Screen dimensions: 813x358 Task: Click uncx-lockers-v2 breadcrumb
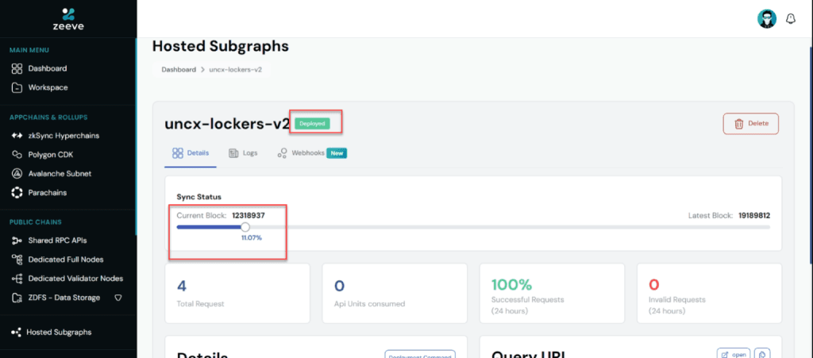coord(235,69)
